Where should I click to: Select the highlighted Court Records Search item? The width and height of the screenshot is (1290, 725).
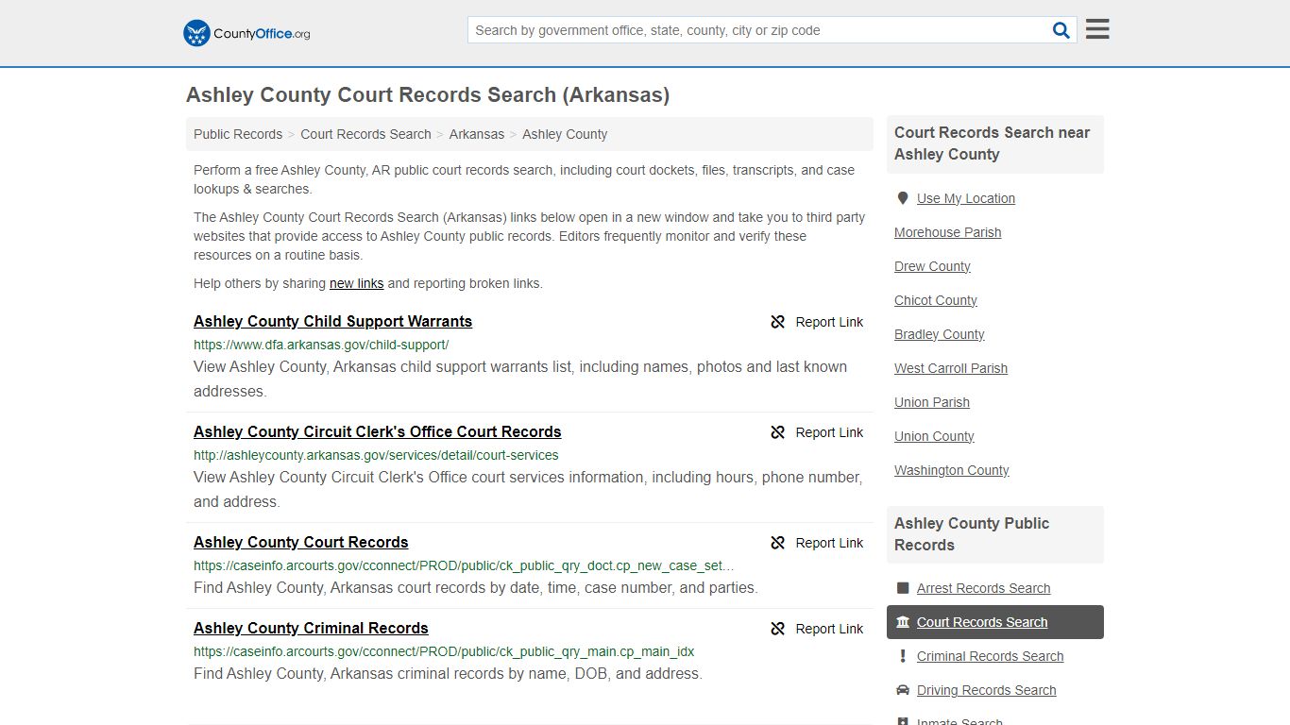[995, 622]
